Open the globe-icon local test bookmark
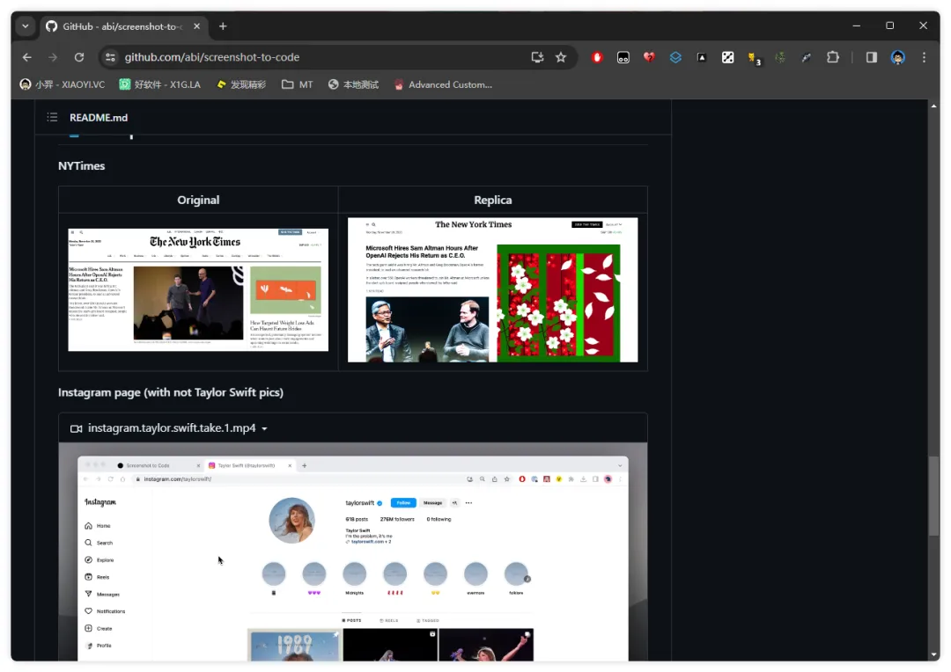The image size is (951, 672). [353, 84]
